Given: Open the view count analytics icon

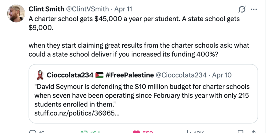Looking at the screenshot, I should tap(188, 132).
